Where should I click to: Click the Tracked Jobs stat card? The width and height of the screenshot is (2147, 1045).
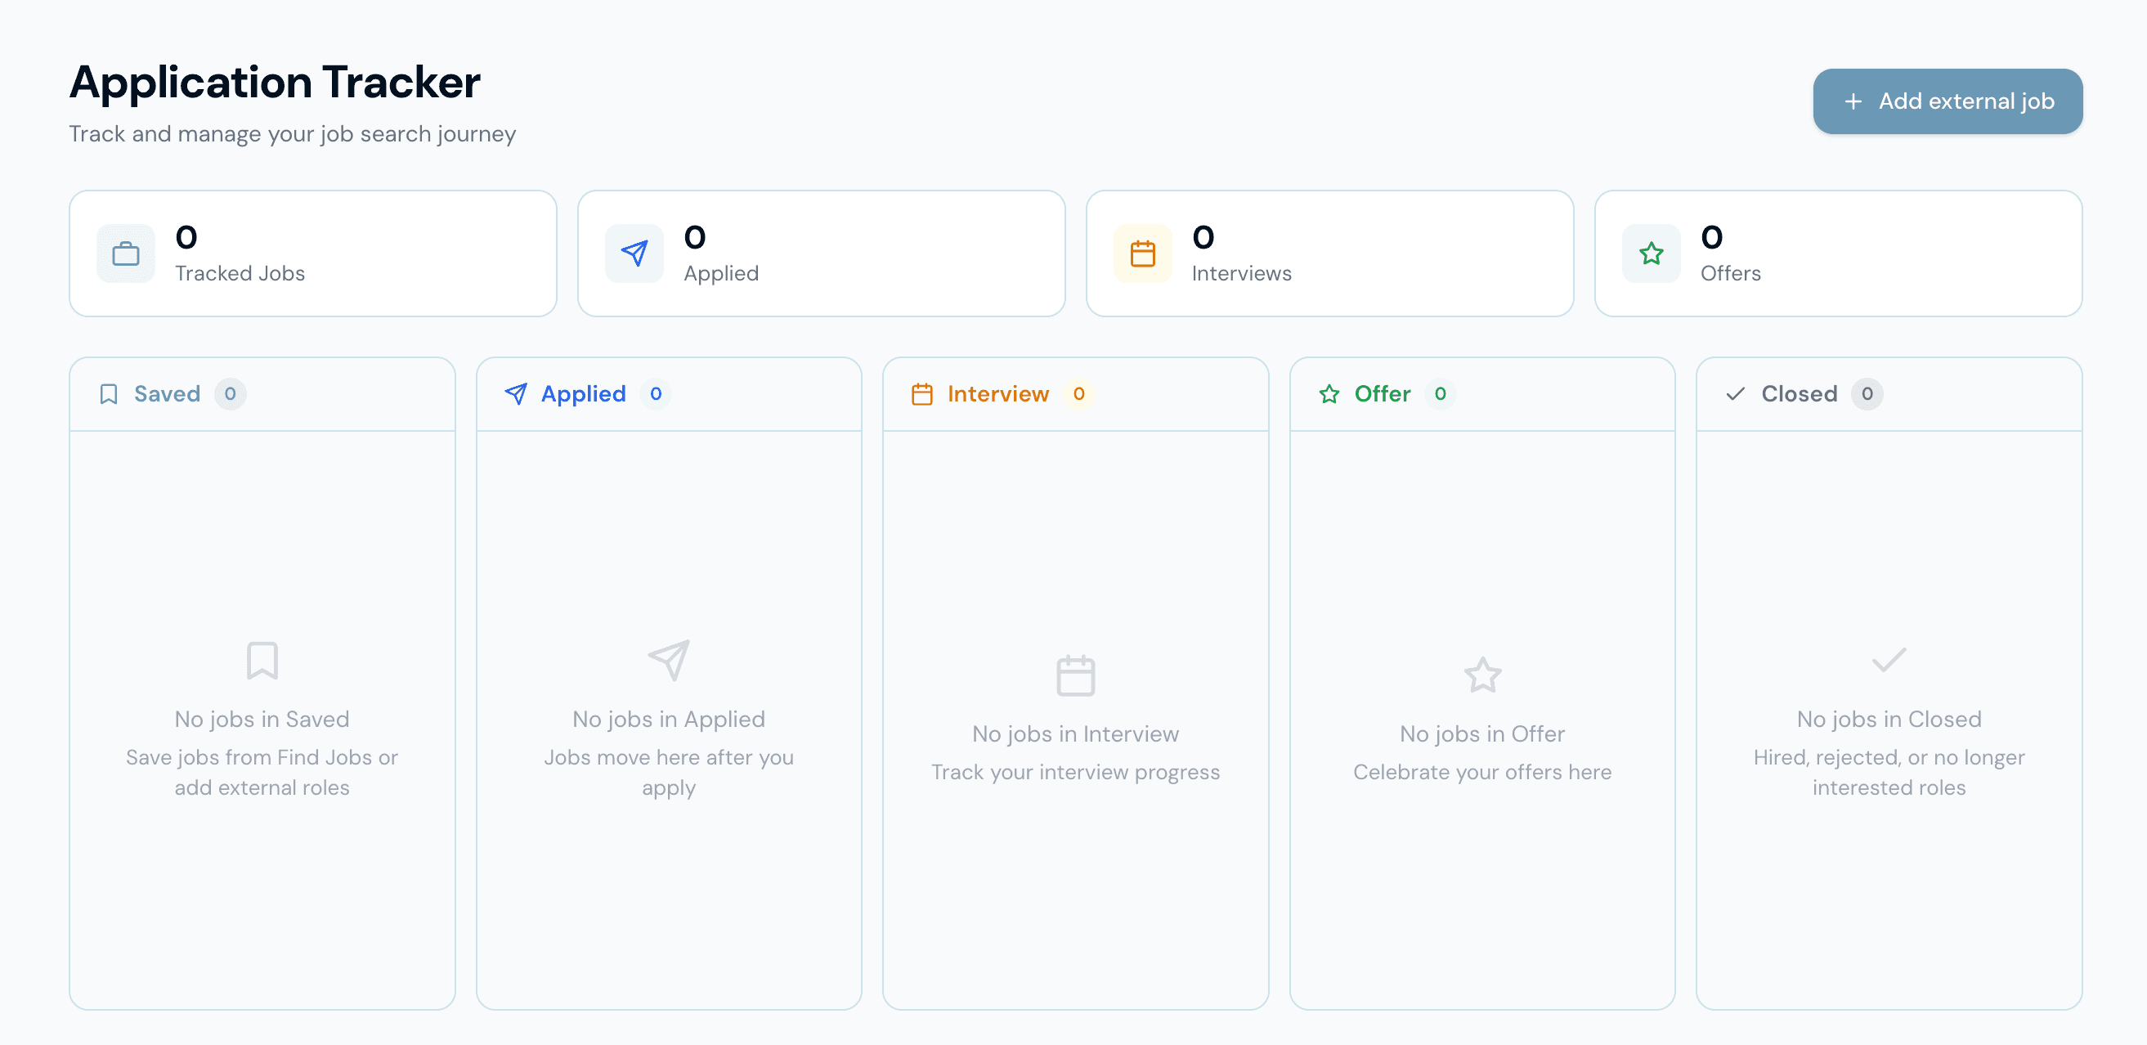pyautogui.click(x=313, y=253)
